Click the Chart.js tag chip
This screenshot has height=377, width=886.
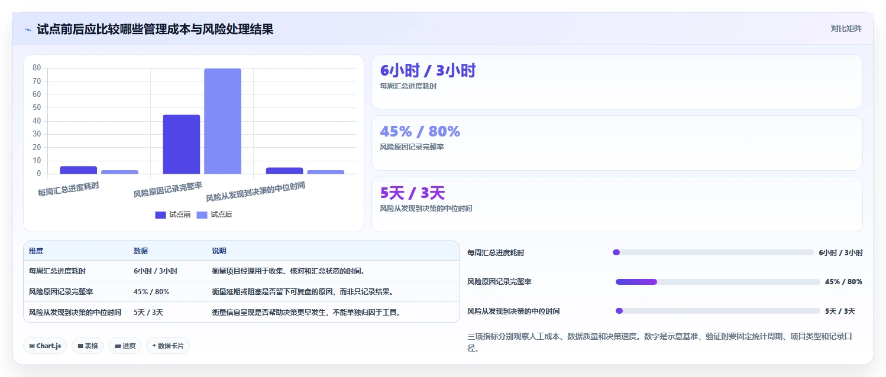[45, 346]
